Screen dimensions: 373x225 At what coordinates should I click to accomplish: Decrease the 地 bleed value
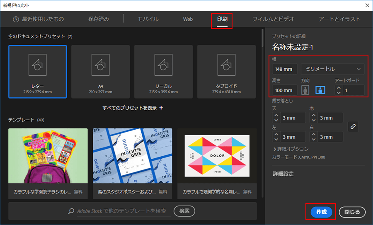tap(314, 120)
